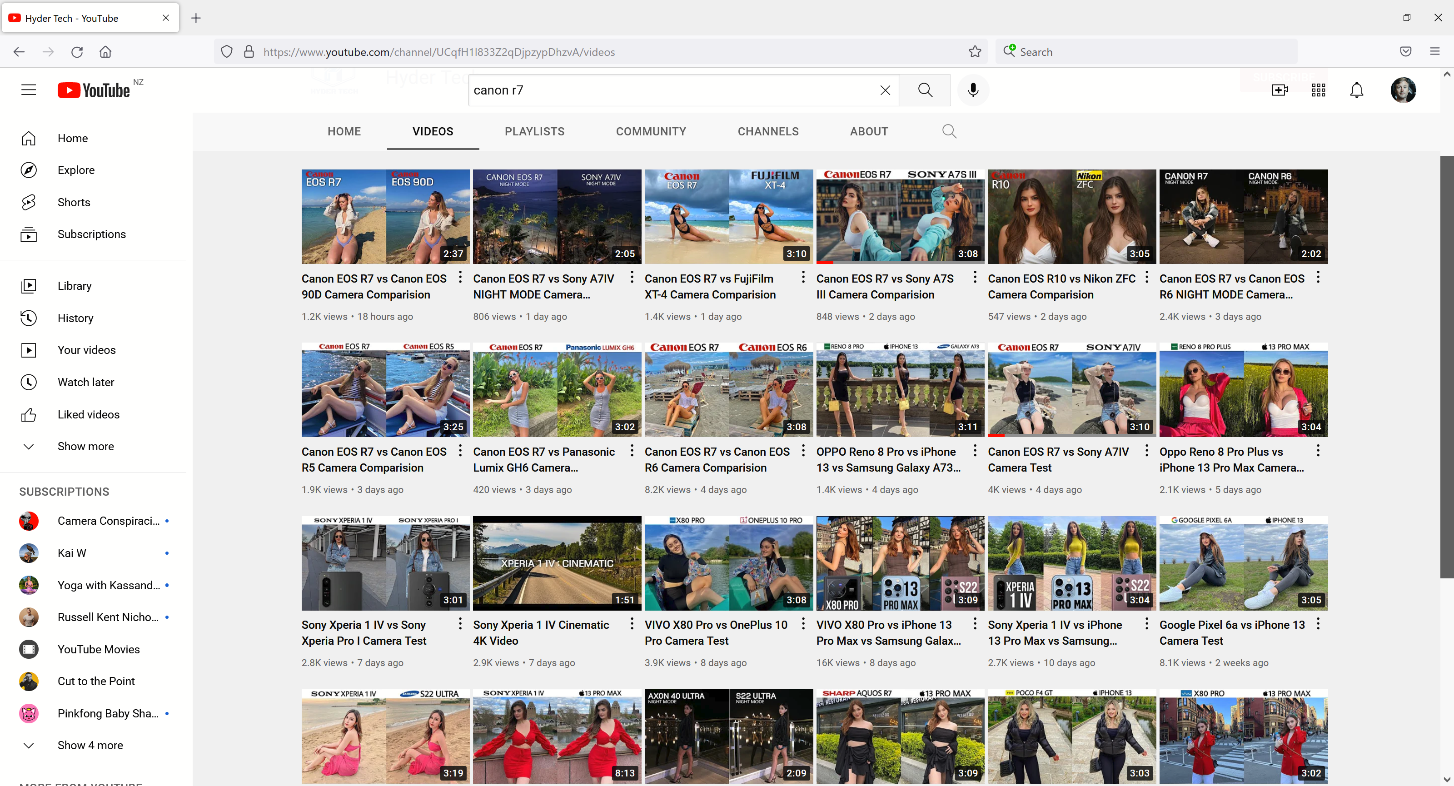1454x786 pixels.
Task: Go back in browser
Action: coord(19,52)
